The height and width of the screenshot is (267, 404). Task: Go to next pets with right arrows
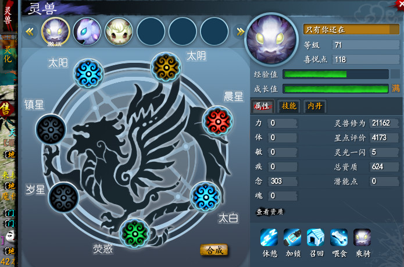point(240,31)
